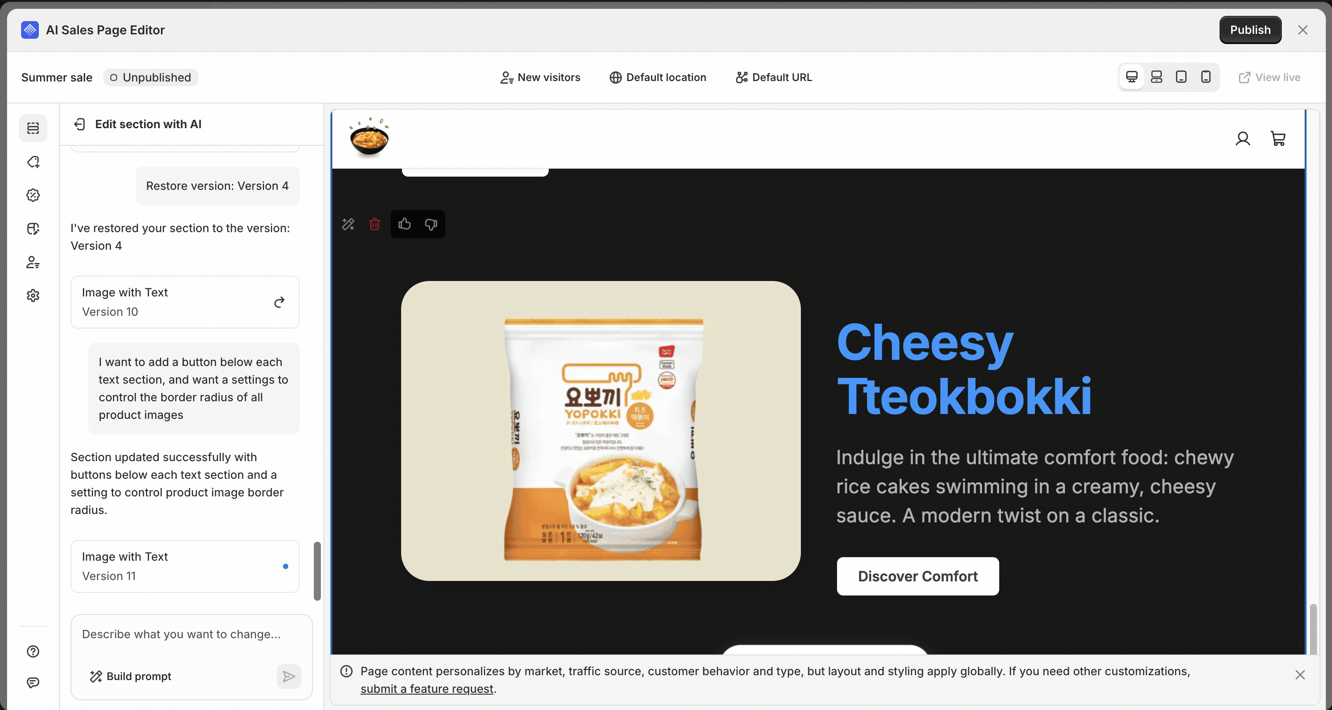1332x710 pixels.
Task: Select Image with Text Version 11 card
Action: click(185, 566)
